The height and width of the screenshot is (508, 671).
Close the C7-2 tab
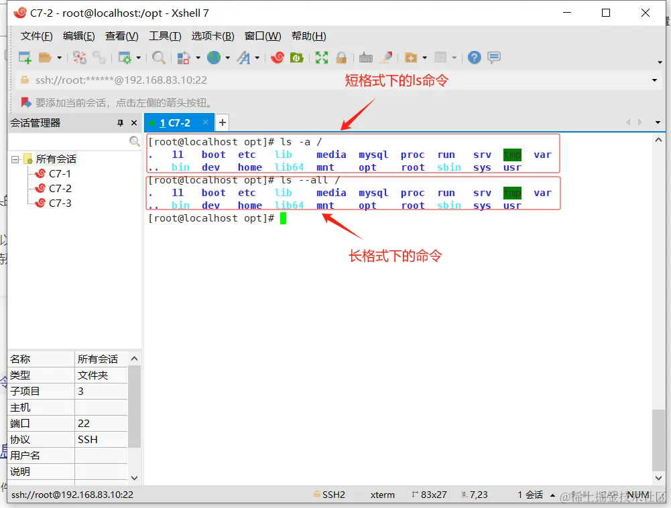205,122
